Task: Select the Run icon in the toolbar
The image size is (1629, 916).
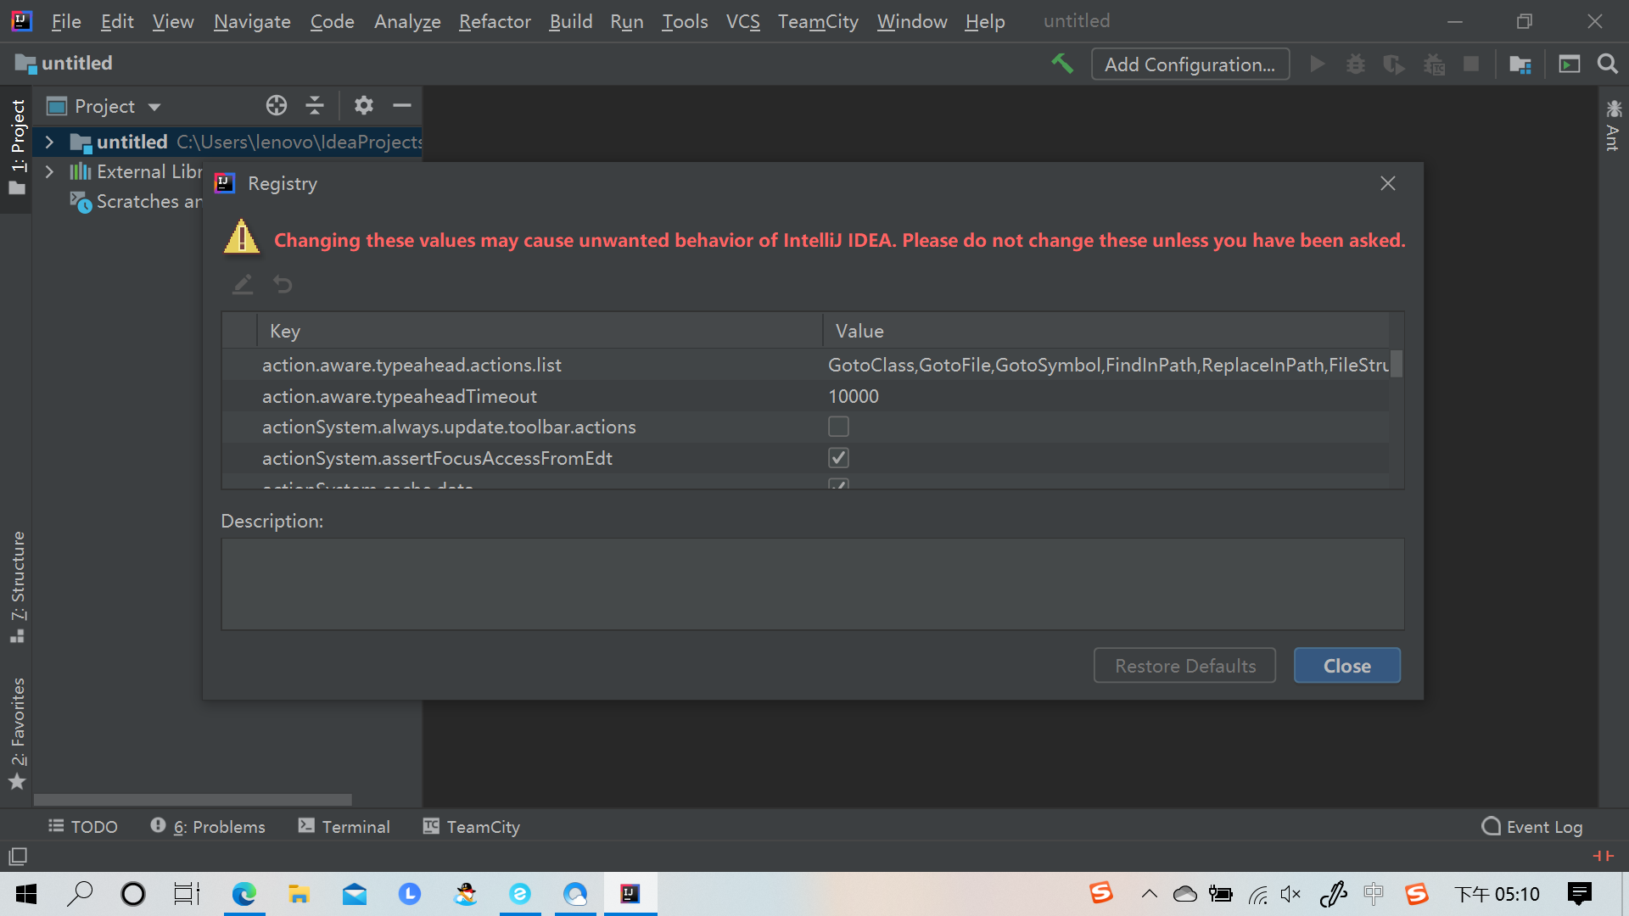Action: point(1317,64)
